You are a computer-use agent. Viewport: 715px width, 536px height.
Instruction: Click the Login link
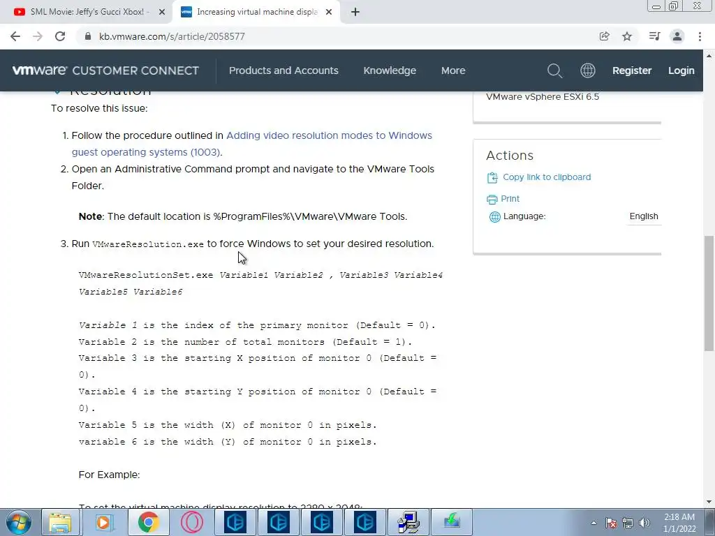[x=681, y=70]
